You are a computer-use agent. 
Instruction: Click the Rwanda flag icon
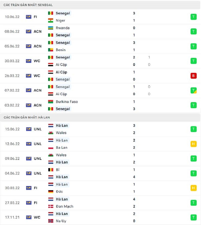tap(51, 28)
